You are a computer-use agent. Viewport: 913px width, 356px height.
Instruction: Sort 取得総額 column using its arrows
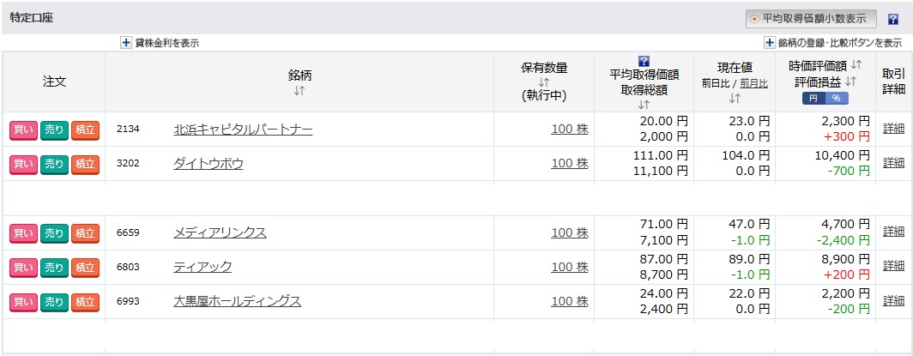pos(644,105)
